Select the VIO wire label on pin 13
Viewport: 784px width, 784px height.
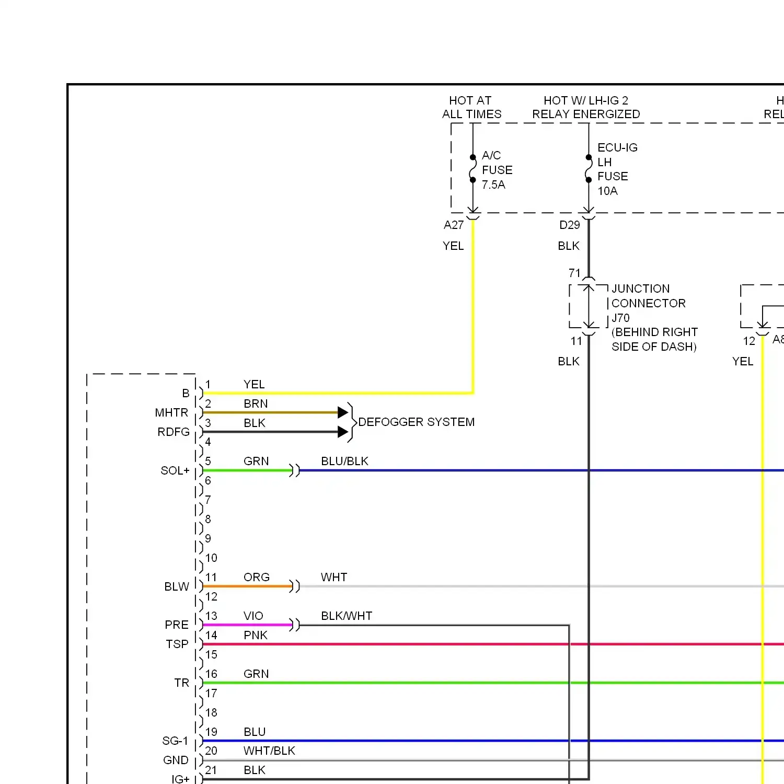point(253,616)
